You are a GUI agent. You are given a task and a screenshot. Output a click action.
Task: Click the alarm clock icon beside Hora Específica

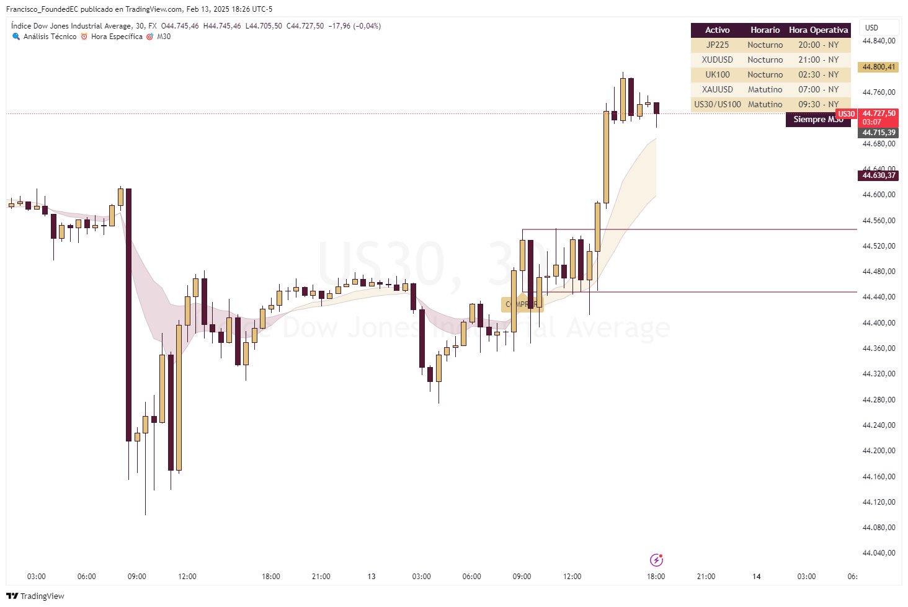(x=84, y=37)
